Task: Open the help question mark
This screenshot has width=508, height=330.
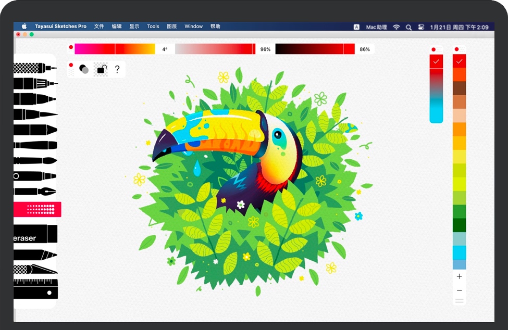Action: click(117, 69)
